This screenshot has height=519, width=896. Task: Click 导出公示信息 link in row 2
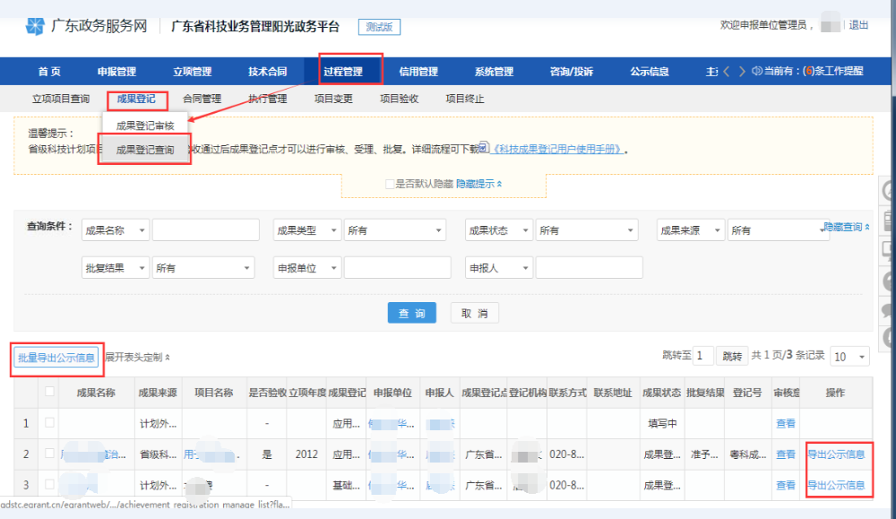[x=835, y=454]
